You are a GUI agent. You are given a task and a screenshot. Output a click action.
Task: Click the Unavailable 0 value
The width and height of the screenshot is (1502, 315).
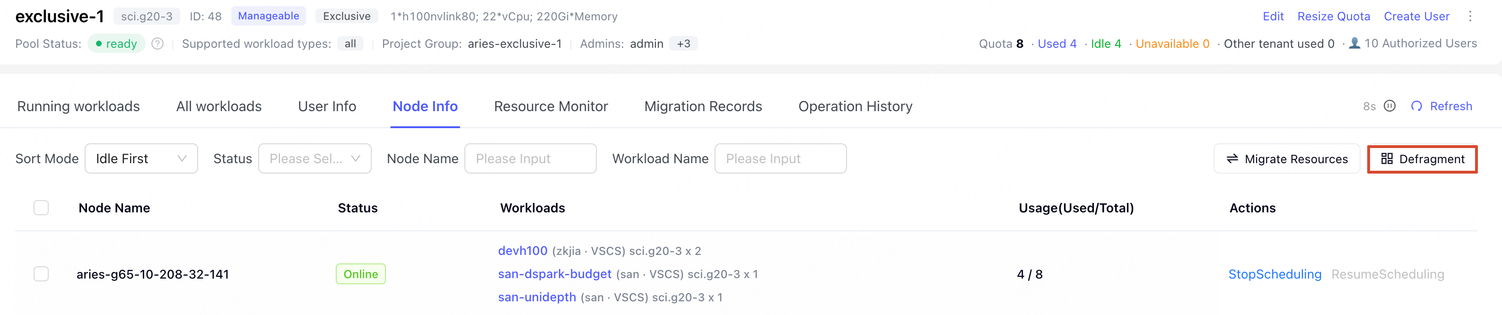[x=1172, y=44]
